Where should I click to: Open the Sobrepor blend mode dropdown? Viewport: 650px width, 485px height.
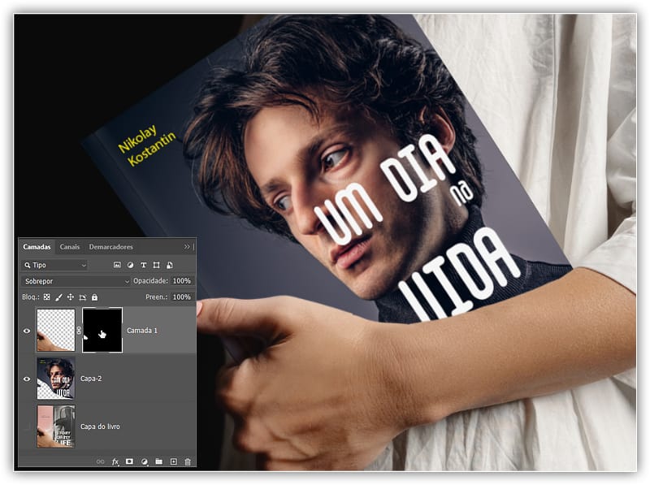76,281
